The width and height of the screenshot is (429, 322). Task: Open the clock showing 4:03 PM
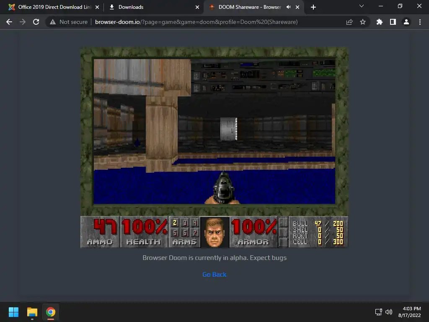(x=410, y=312)
